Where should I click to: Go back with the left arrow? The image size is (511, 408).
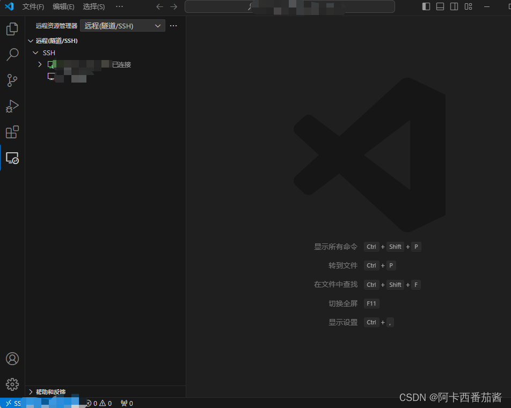click(x=159, y=6)
